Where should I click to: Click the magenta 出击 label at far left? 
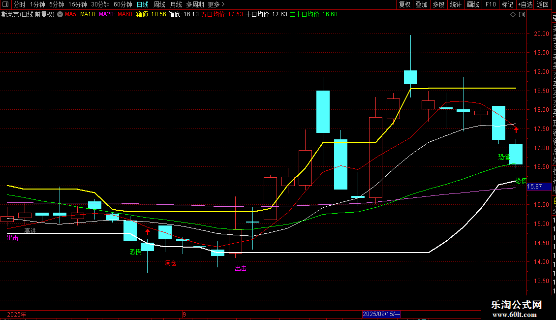tap(12, 238)
